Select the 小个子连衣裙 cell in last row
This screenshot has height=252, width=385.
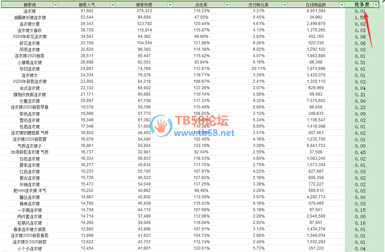pos(29,249)
